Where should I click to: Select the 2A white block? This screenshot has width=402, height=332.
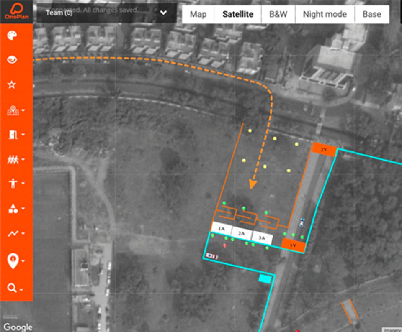[242, 233]
